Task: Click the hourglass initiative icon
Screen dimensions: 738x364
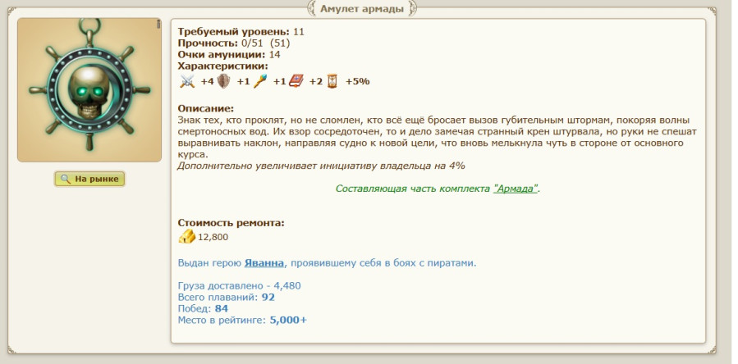Action: 332,81
